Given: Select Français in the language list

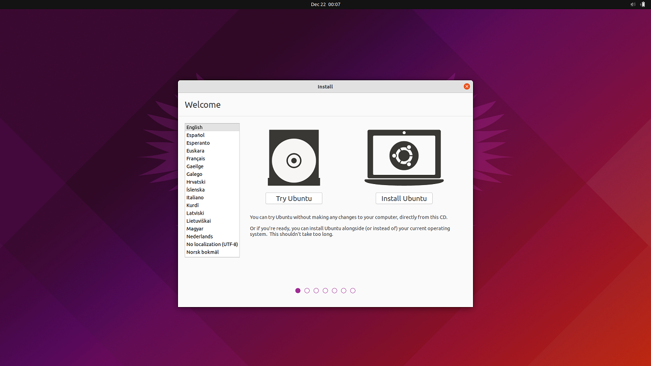Looking at the screenshot, I should [212, 159].
